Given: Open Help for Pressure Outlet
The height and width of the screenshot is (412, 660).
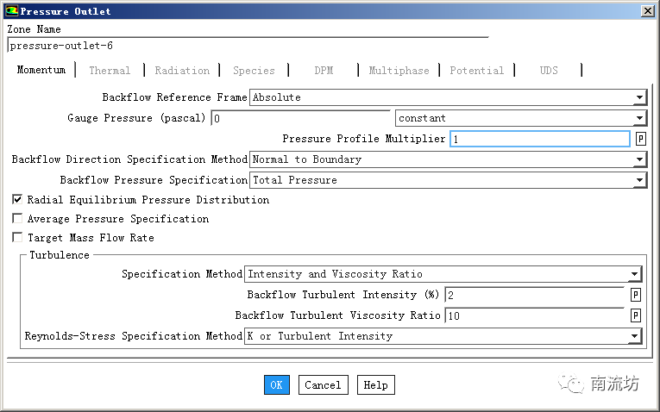Looking at the screenshot, I should (375, 385).
